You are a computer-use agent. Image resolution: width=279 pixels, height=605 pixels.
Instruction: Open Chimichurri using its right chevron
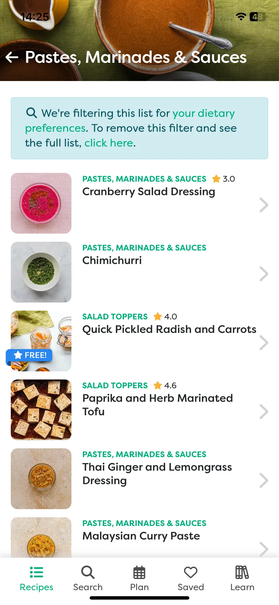point(264,274)
